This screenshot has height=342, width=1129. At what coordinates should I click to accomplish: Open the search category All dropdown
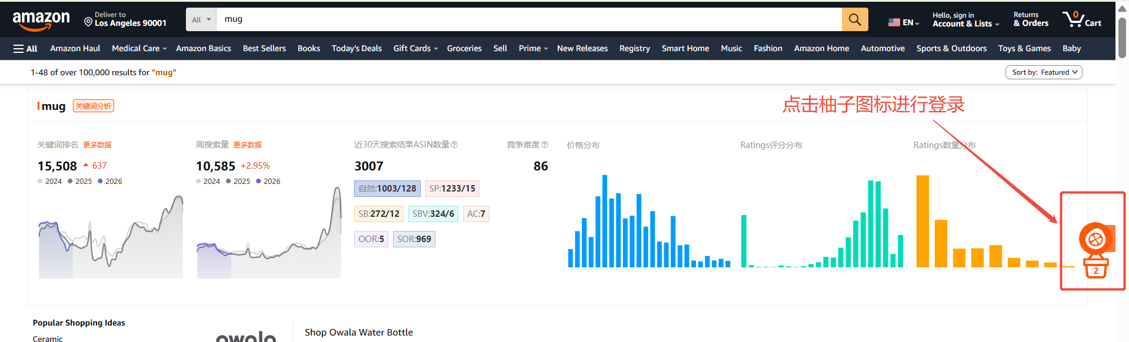pyautogui.click(x=201, y=19)
